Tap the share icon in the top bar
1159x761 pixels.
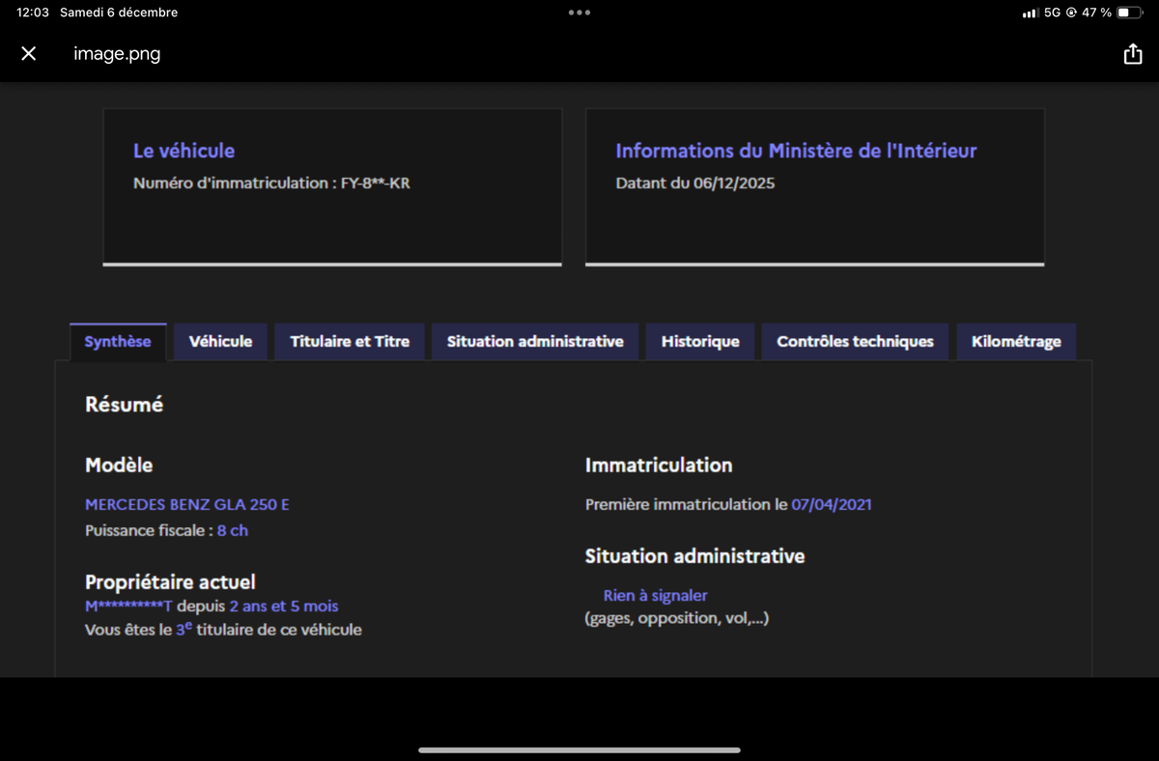coord(1132,54)
